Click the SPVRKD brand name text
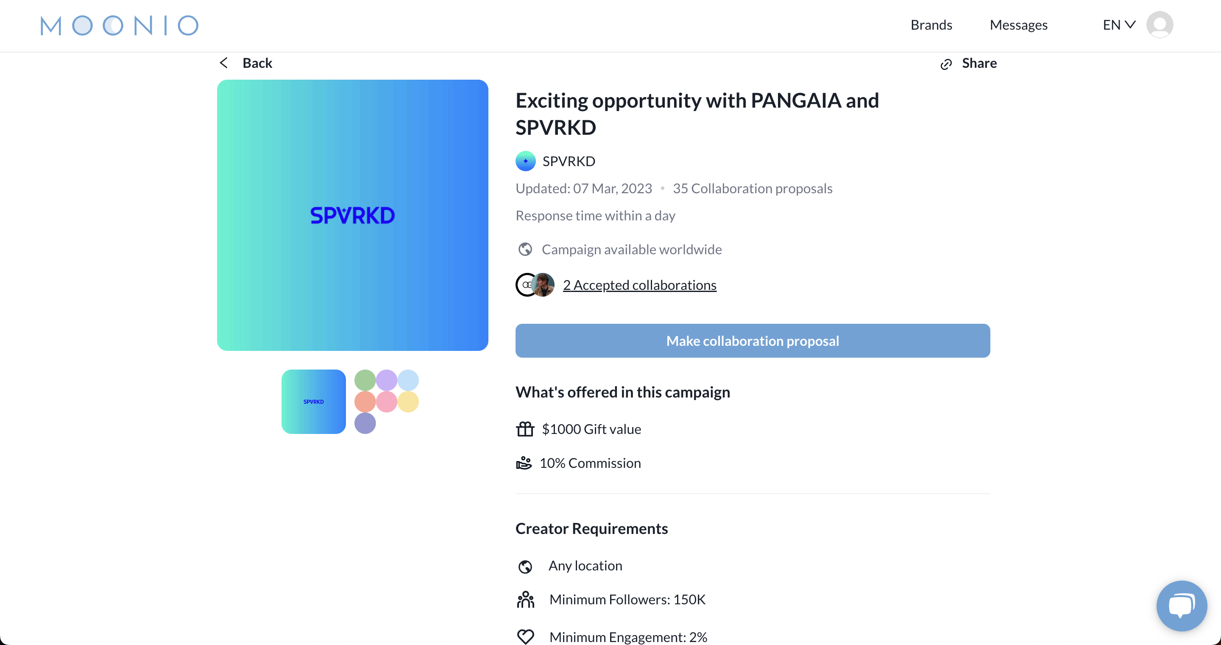 (x=569, y=161)
